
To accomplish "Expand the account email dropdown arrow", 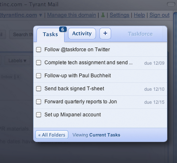I will [41, 15].
